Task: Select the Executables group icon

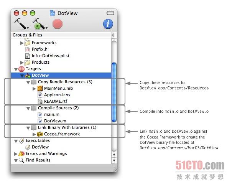Action: 21,141
